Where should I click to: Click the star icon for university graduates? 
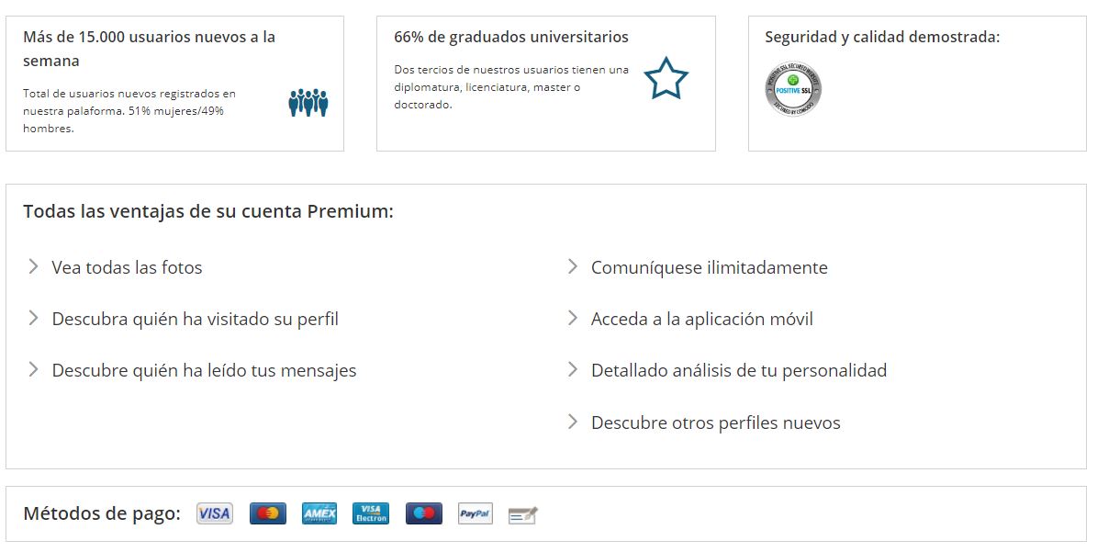click(666, 78)
